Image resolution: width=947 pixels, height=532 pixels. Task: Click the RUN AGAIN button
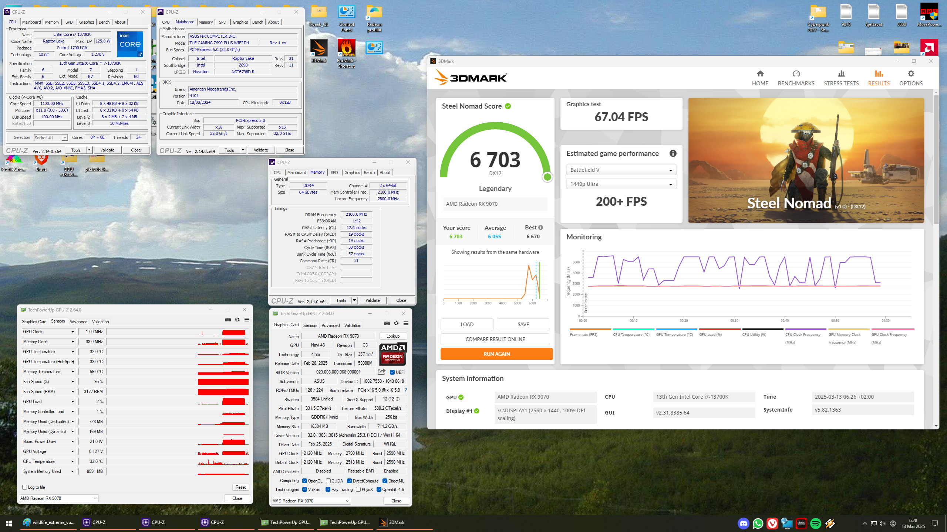[496, 354]
